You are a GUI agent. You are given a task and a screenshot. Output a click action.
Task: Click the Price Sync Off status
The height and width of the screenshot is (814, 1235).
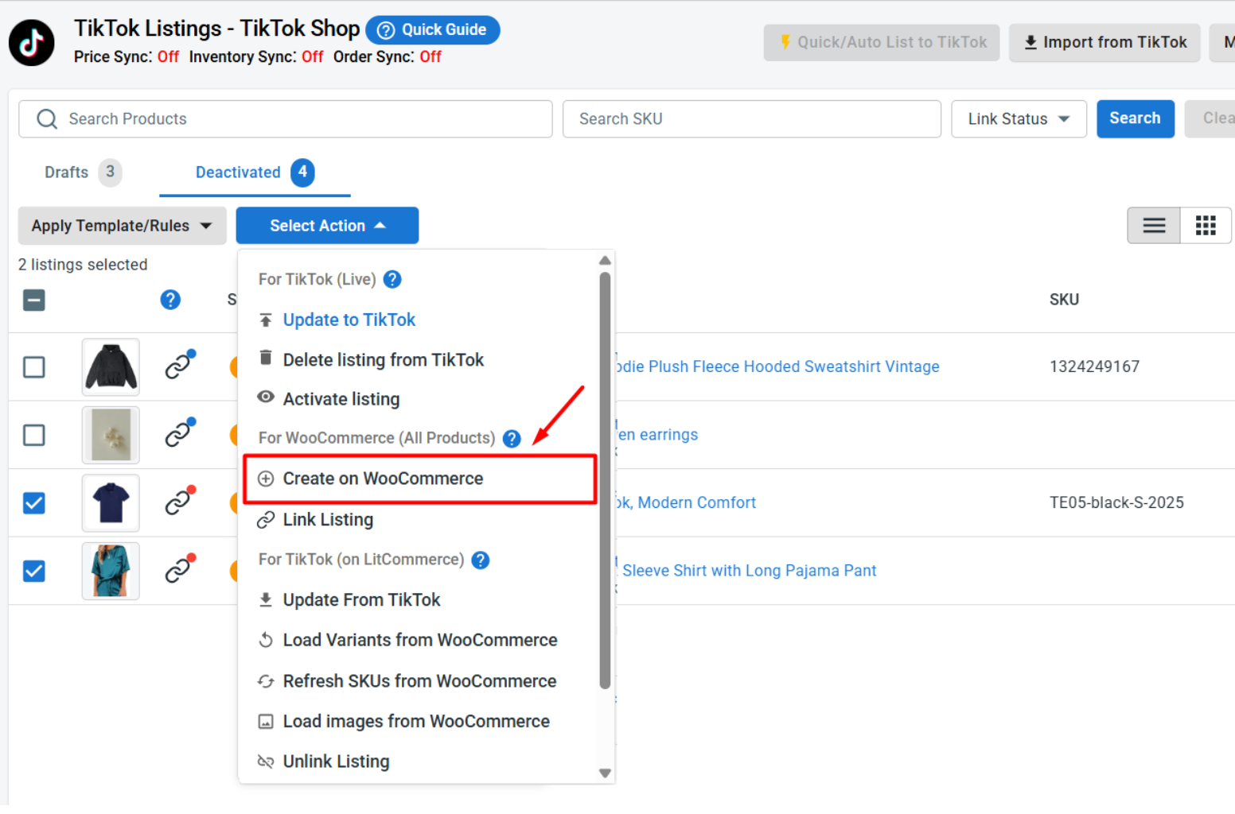(168, 56)
